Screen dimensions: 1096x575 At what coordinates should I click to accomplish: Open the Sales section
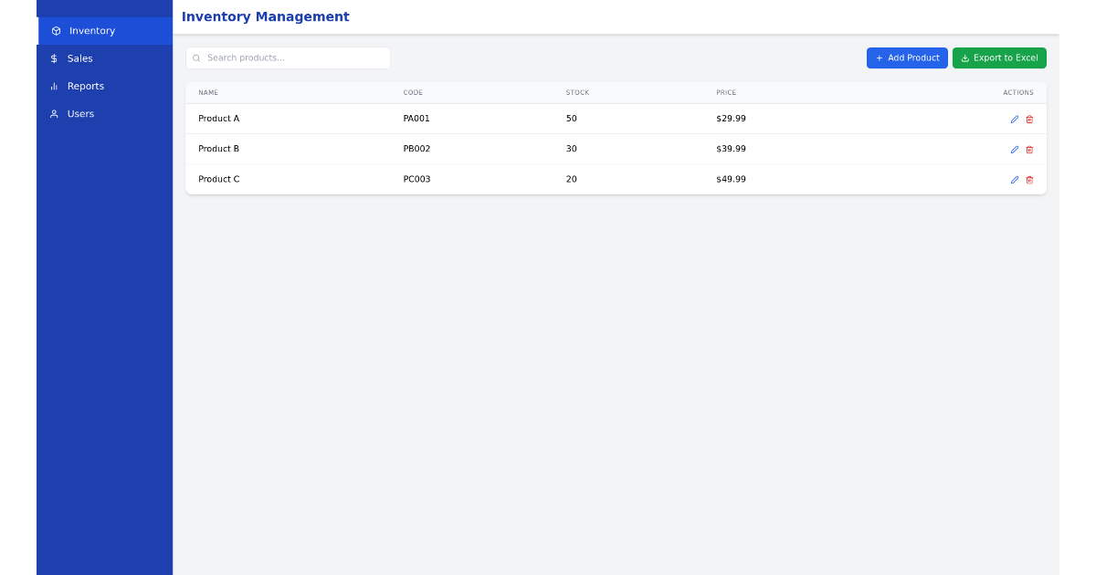80,57
